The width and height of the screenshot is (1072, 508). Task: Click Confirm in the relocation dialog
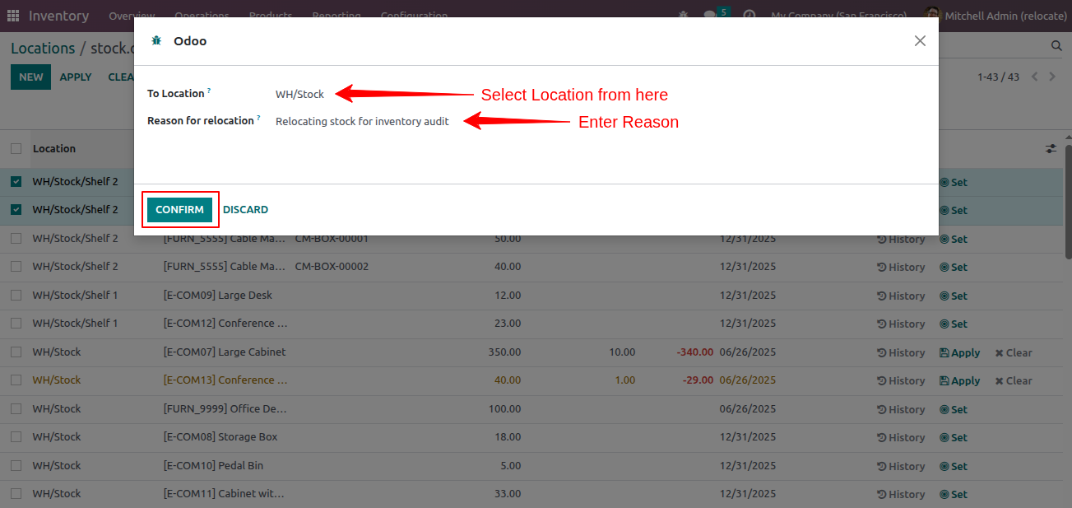coord(179,210)
